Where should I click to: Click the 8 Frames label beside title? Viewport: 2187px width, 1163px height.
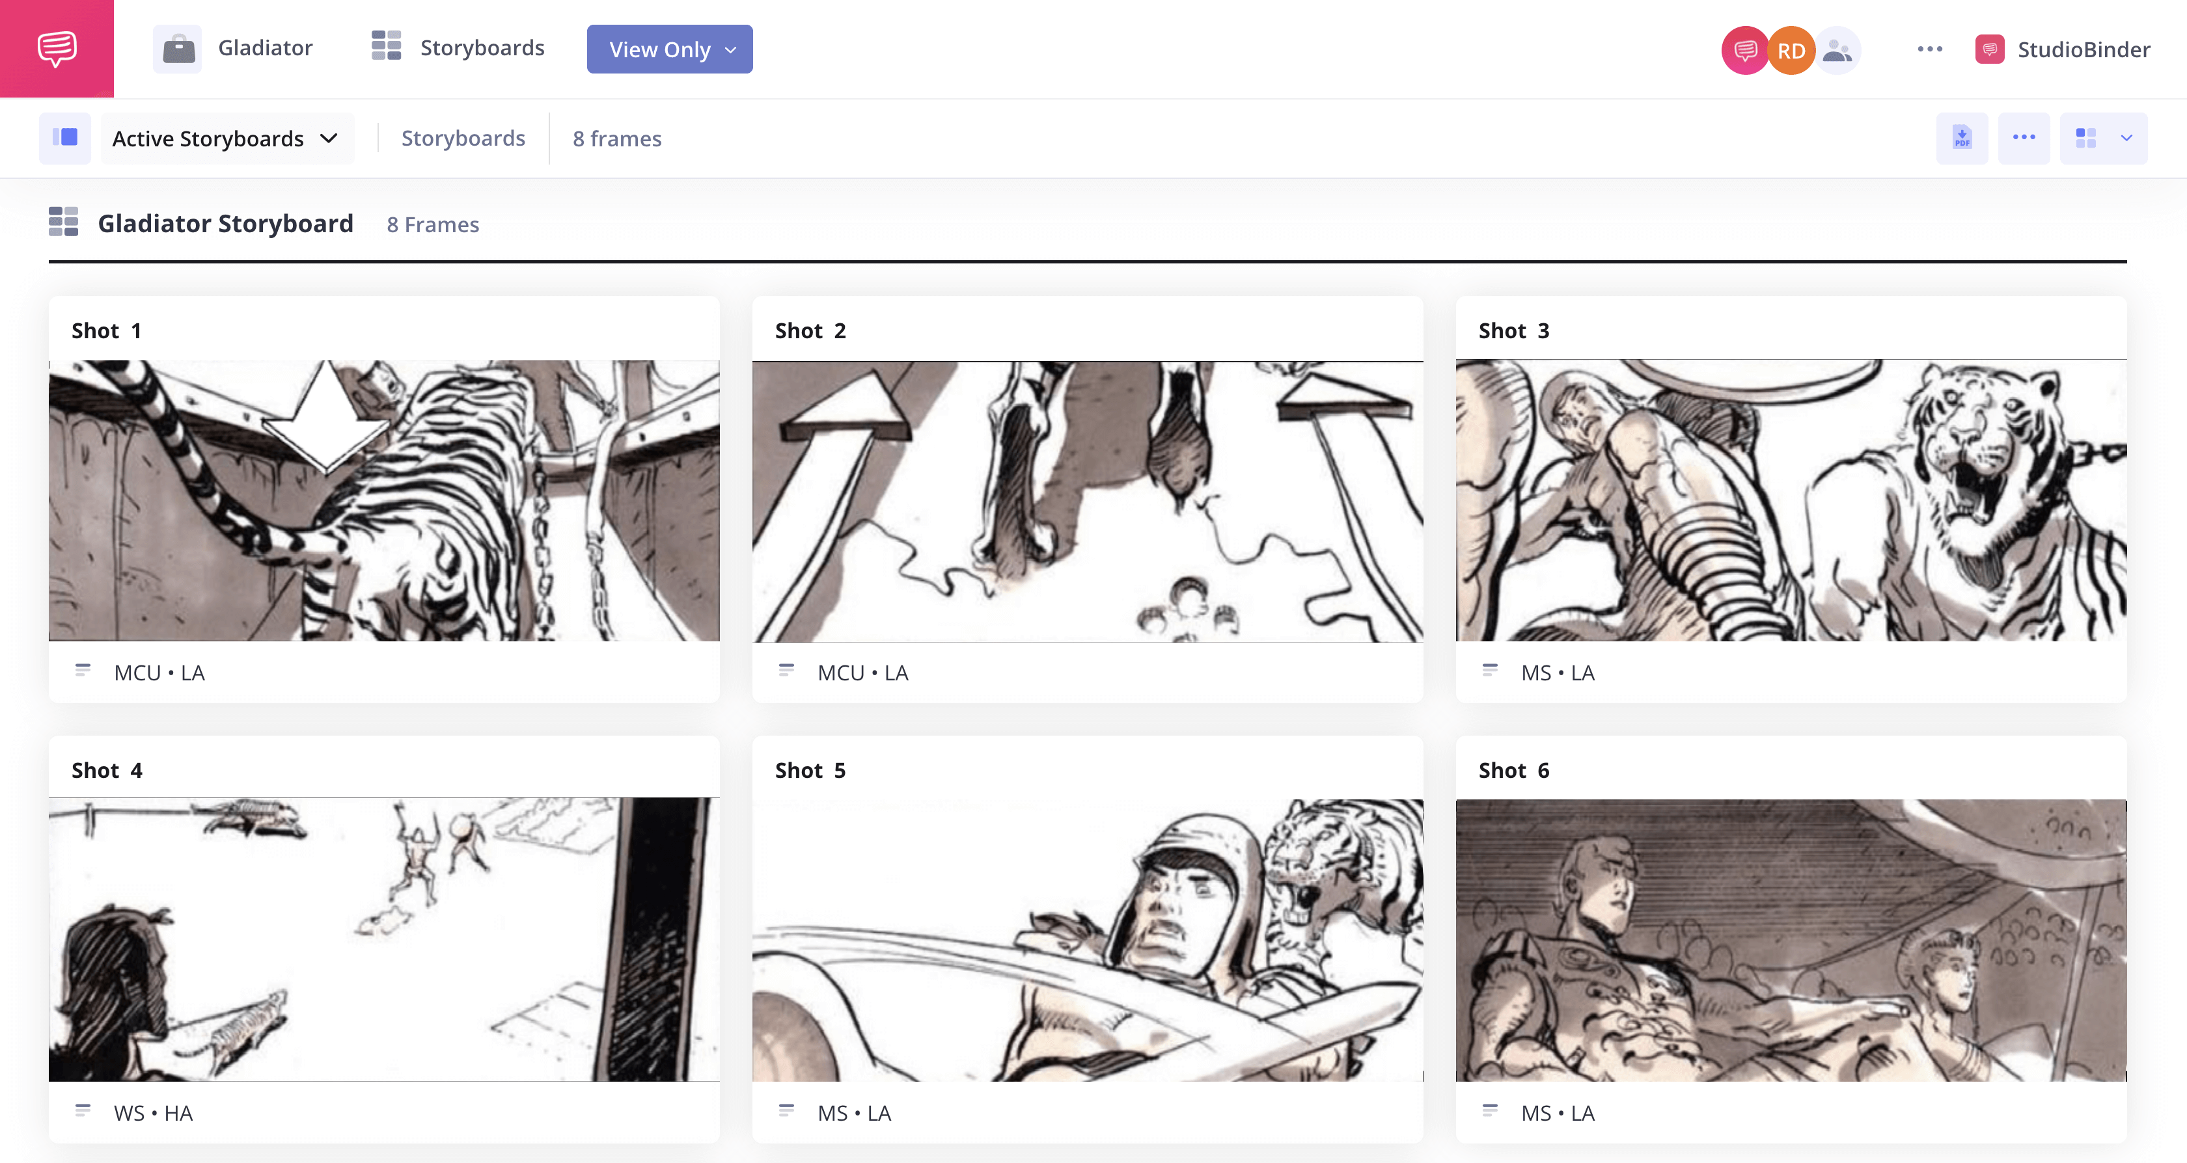click(433, 225)
